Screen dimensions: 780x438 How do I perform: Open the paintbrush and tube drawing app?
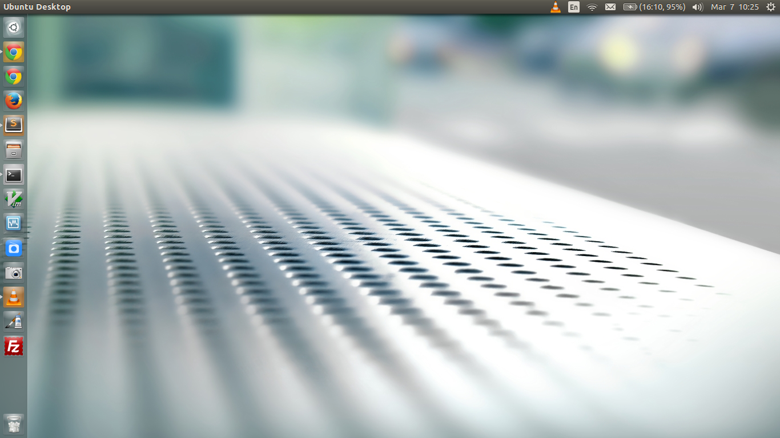[14, 322]
